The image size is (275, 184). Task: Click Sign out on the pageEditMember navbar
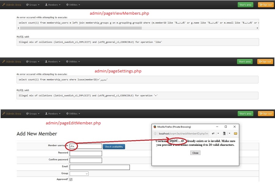(266, 114)
